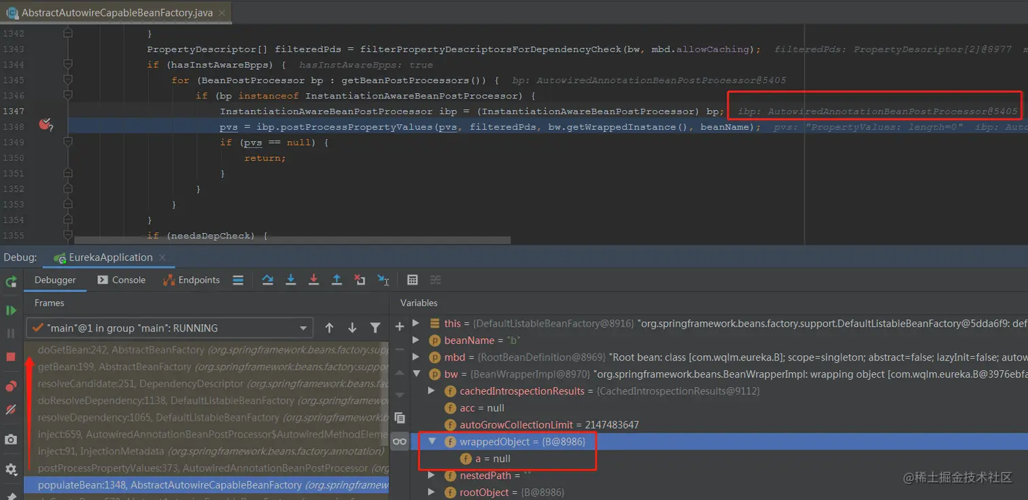Open debugger settings gear icon
The width and height of the screenshot is (1028, 500).
tap(11, 469)
